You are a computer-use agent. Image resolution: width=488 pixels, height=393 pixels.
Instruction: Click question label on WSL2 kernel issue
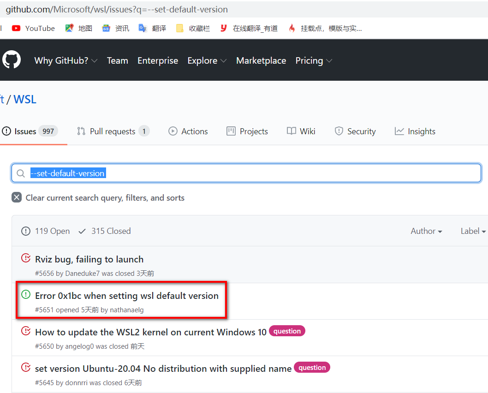[287, 331]
